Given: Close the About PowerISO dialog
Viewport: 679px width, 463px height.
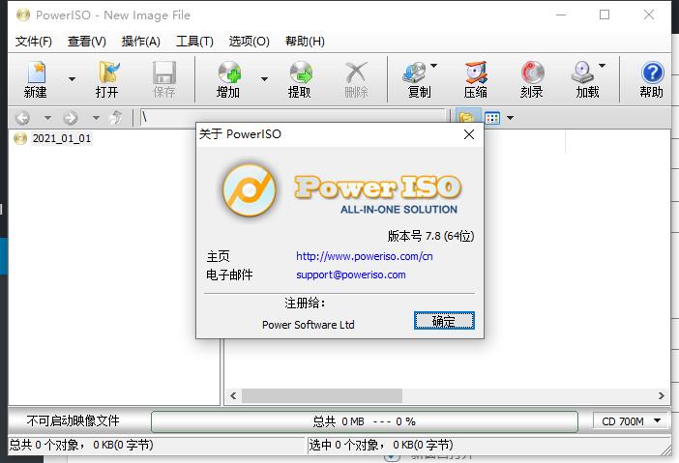Looking at the screenshot, I should [469, 134].
